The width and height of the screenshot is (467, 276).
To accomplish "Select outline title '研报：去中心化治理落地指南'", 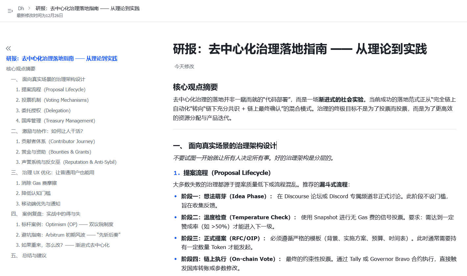I will (x=62, y=58).
